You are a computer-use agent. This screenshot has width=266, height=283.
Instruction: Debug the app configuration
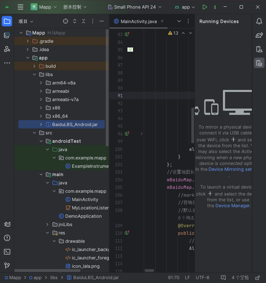[215, 7]
